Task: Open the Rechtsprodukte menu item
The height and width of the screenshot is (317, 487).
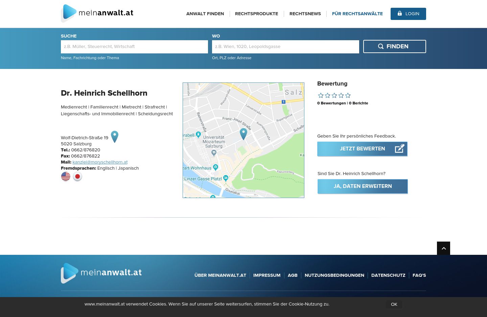Action: (256, 14)
